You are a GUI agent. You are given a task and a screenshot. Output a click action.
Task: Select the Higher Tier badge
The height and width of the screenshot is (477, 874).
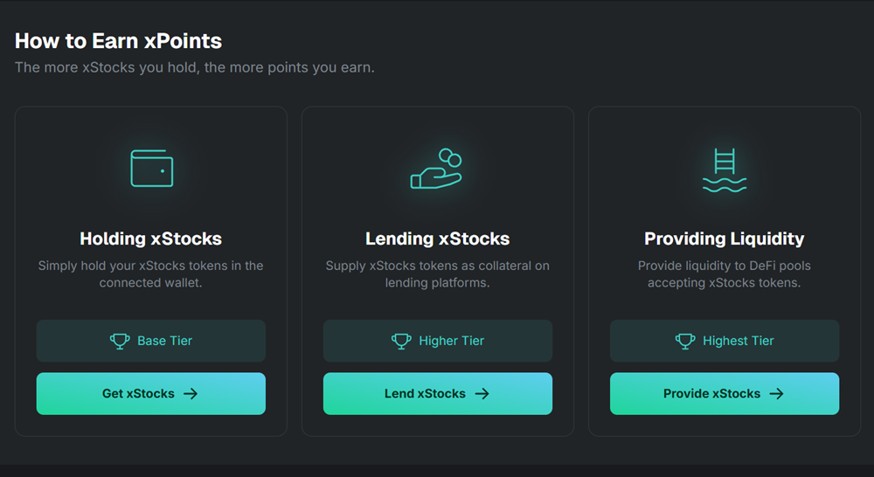(438, 341)
